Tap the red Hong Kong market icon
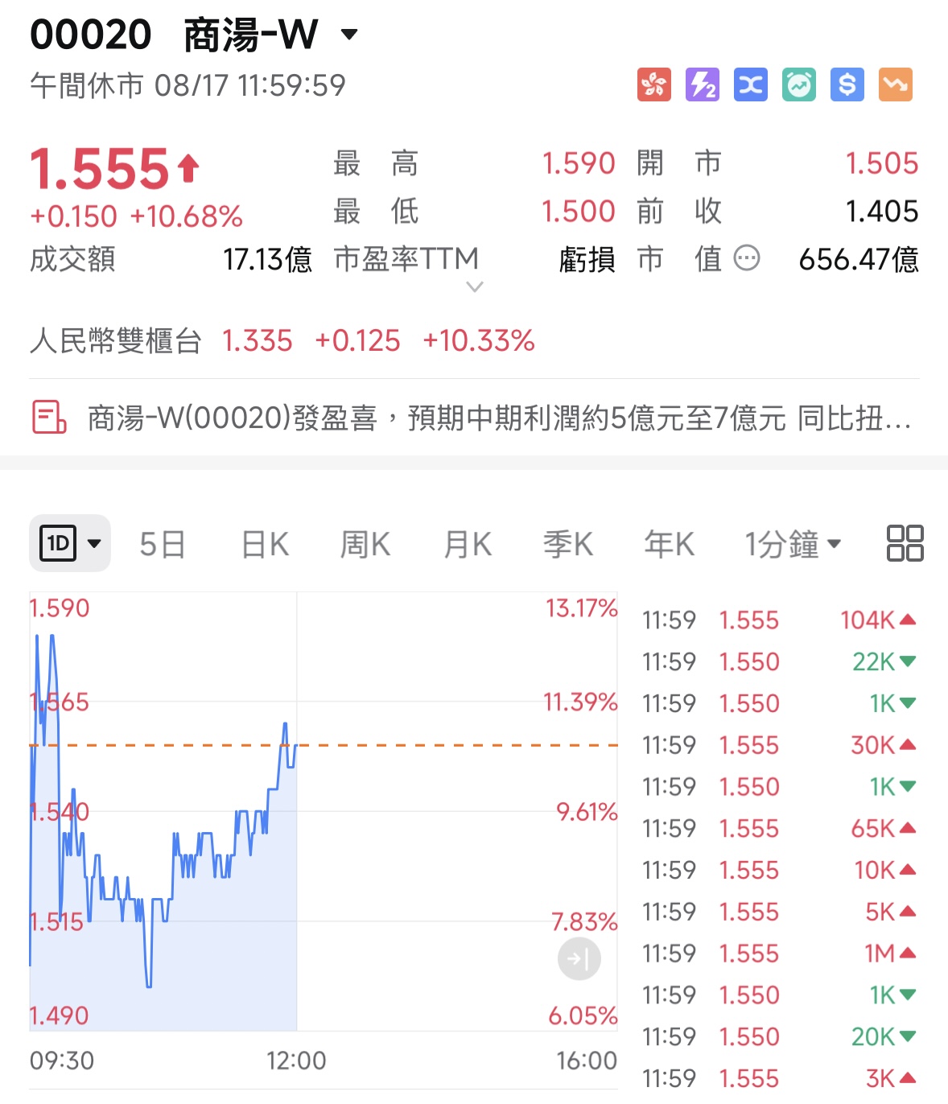 tap(654, 84)
